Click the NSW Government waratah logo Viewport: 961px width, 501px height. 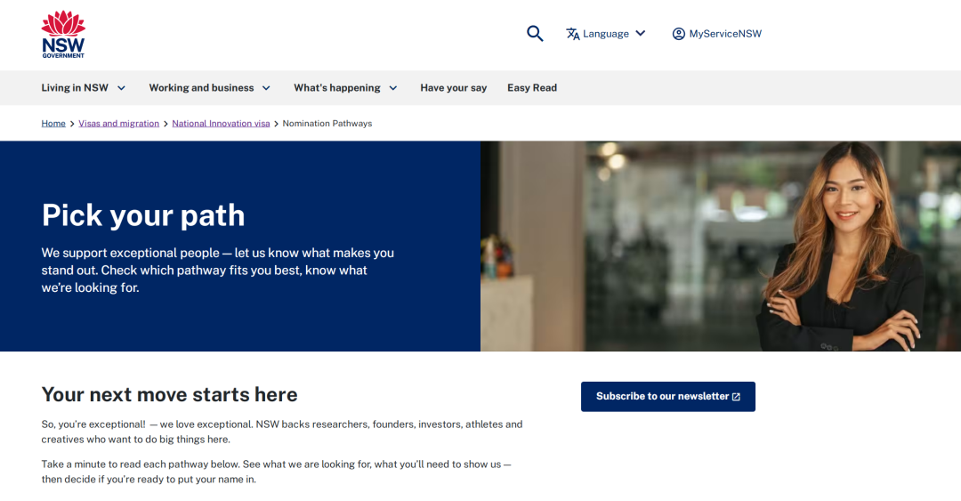click(x=63, y=34)
